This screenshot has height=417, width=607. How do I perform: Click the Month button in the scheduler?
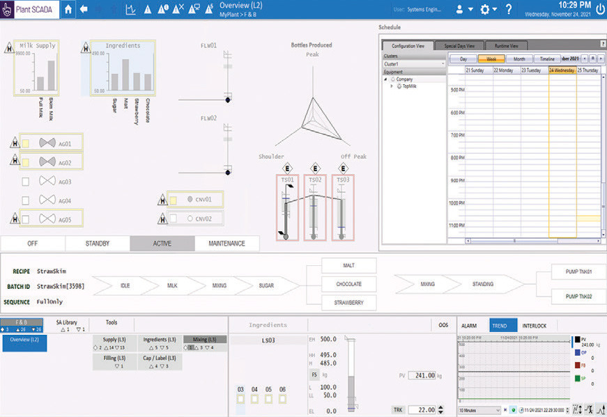519,59
